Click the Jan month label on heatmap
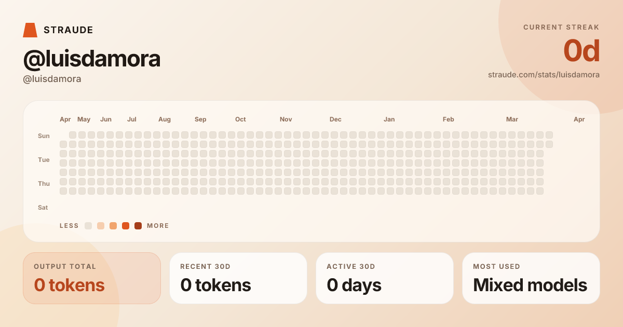 389,119
